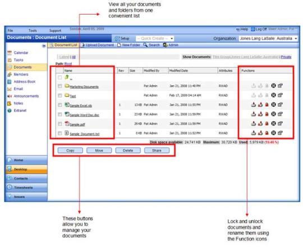Check the Sample.pdf checkbox
Viewport: 303px width, 249px height.
(x=60, y=124)
